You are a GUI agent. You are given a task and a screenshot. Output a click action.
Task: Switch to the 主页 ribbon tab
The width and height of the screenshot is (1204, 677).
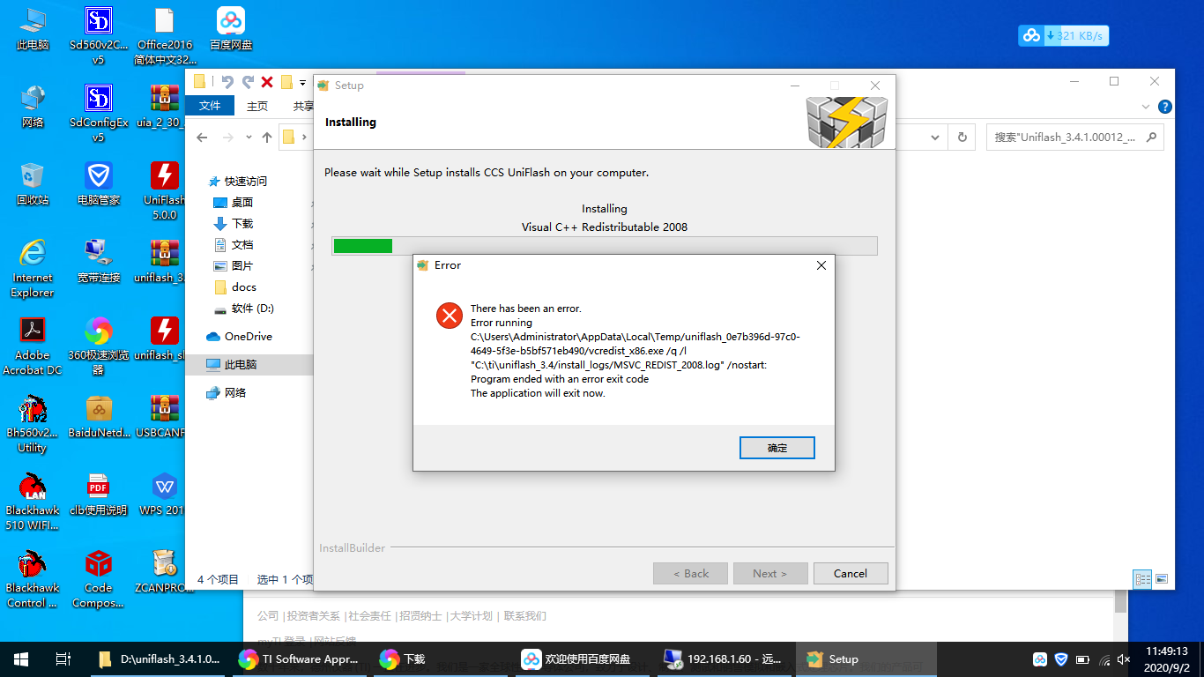click(257, 106)
